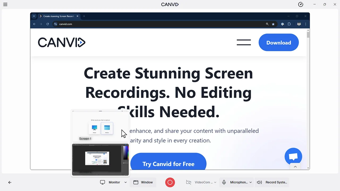Expand the Monitor selection dropdown

pos(125,182)
